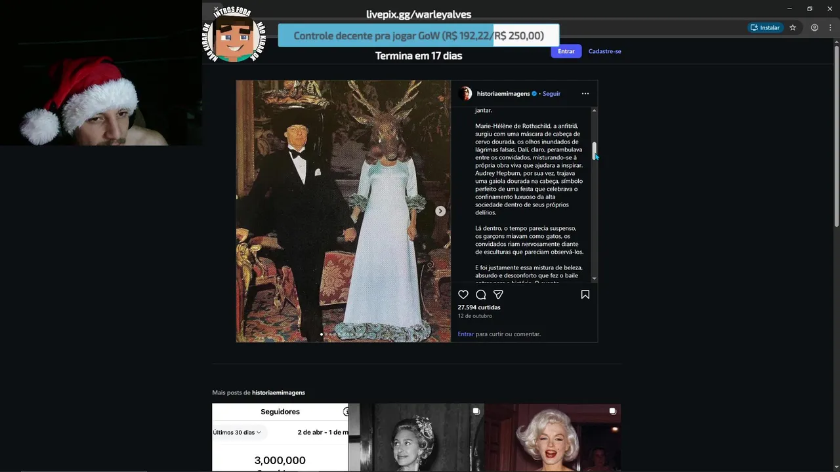The height and width of the screenshot is (472, 840).
Task: Click the Instalar app button in the address bar
Action: [765, 28]
